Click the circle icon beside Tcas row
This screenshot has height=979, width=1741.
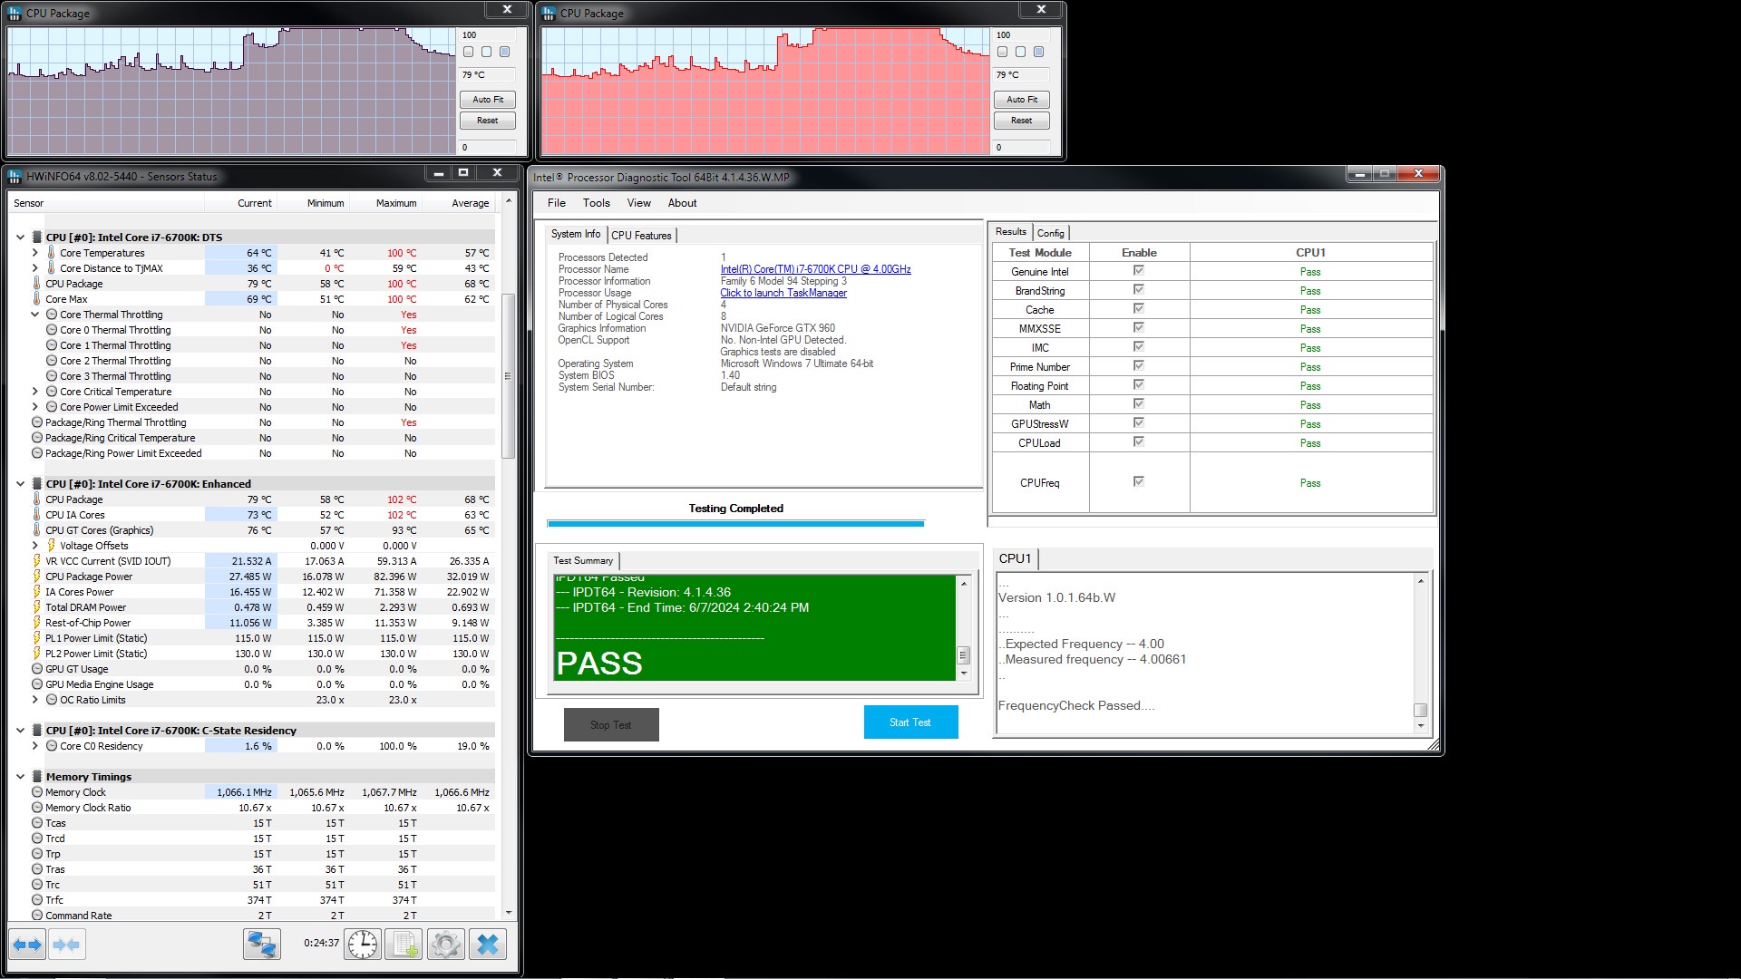click(x=37, y=823)
